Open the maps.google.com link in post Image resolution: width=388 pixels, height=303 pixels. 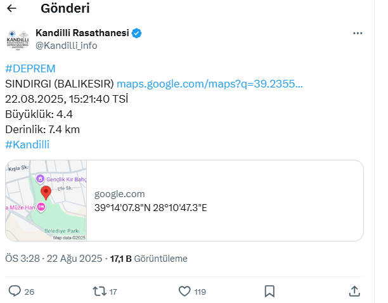(210, 84)
